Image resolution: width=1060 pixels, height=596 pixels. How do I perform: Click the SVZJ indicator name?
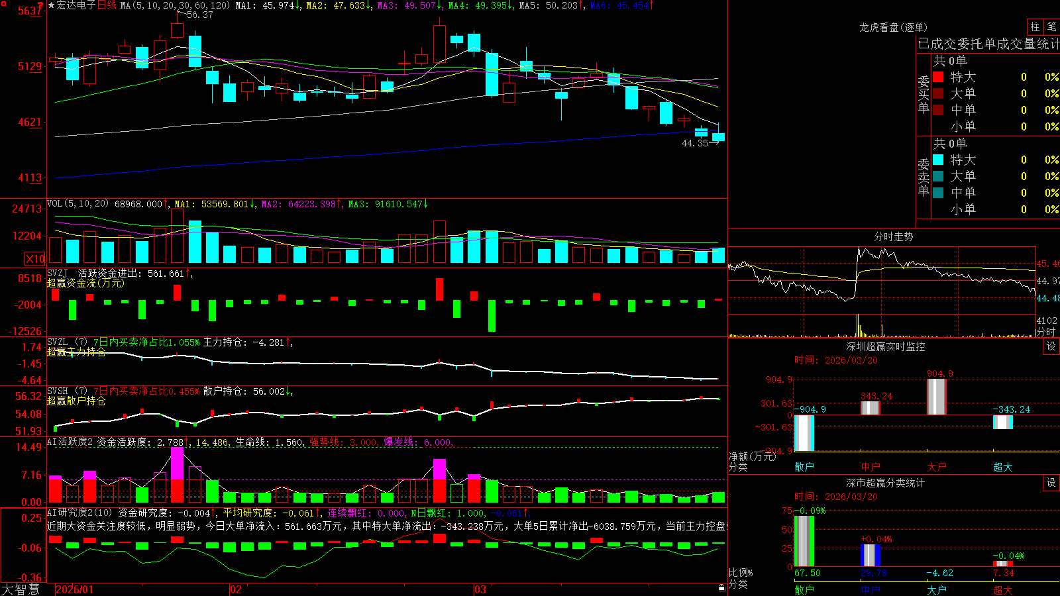[x=57, y=273]
